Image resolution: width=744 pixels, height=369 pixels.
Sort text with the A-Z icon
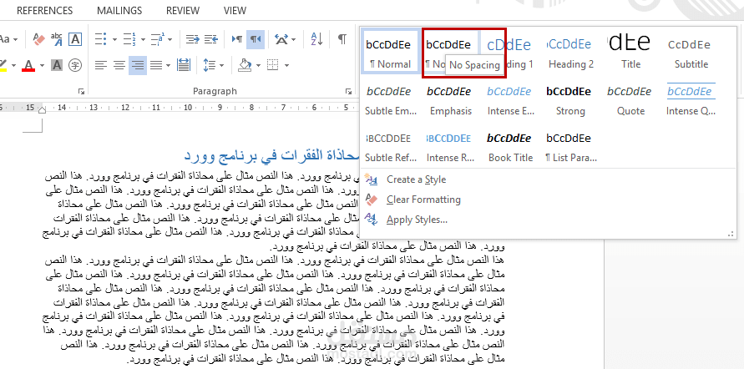pyautogui.click(x=316, y=39)
